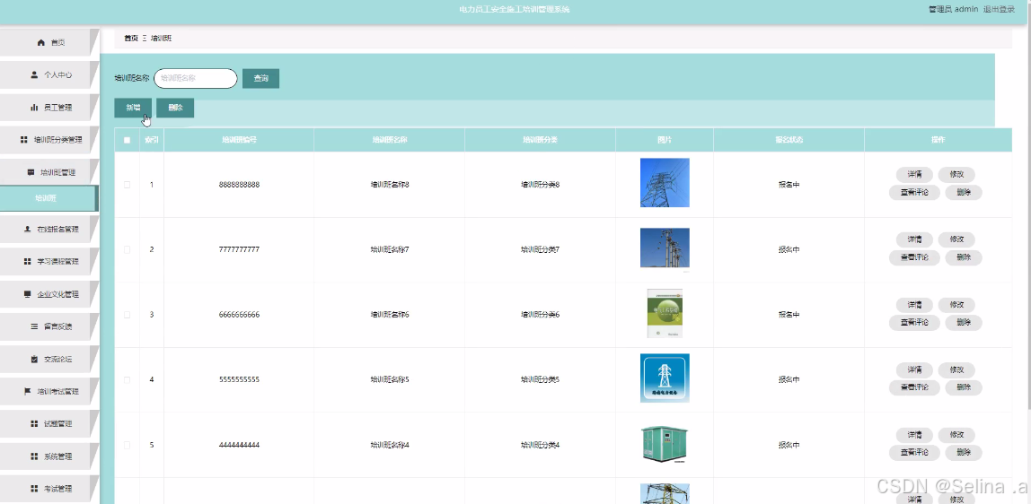Click the 查询 search button
This screenshot has height=504, width=1031.
pyautogui.click(x=261, y=78)
